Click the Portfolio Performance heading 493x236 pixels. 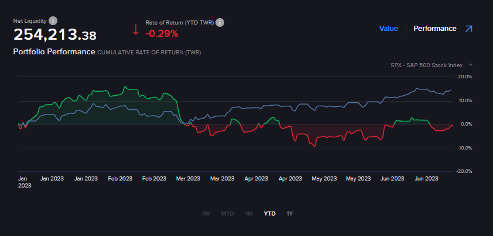pos(54,51)
